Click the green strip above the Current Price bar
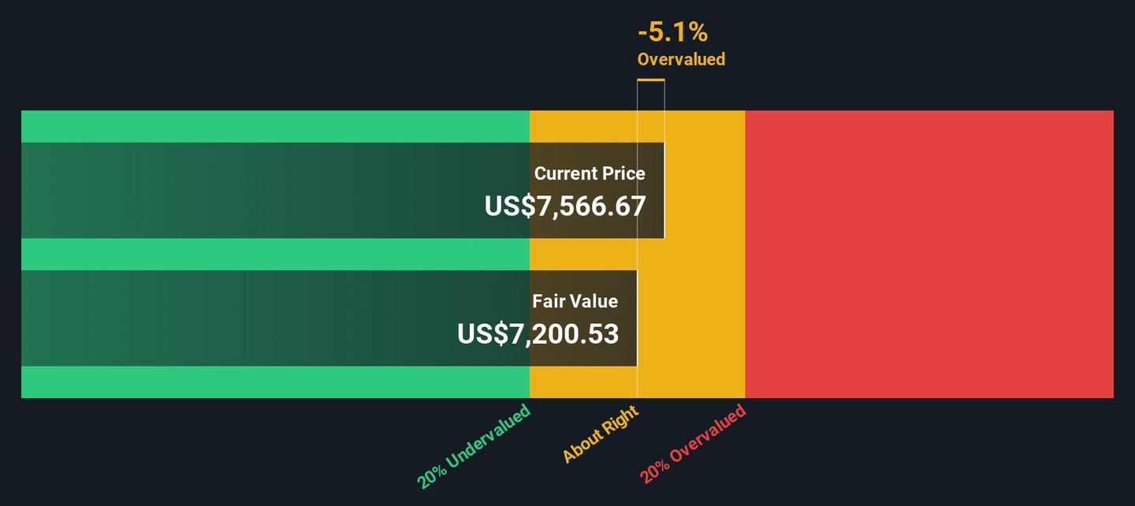Image resolution: width=1135 pixels, height=506 pixels. 275,126
